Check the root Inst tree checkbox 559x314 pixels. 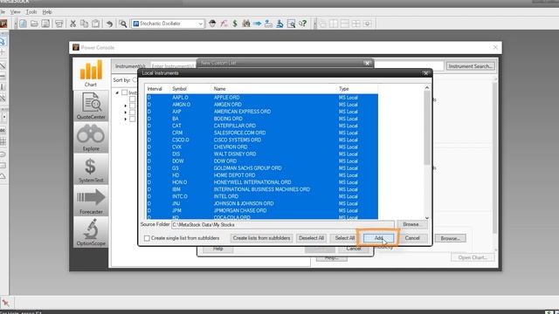point(124,92)
